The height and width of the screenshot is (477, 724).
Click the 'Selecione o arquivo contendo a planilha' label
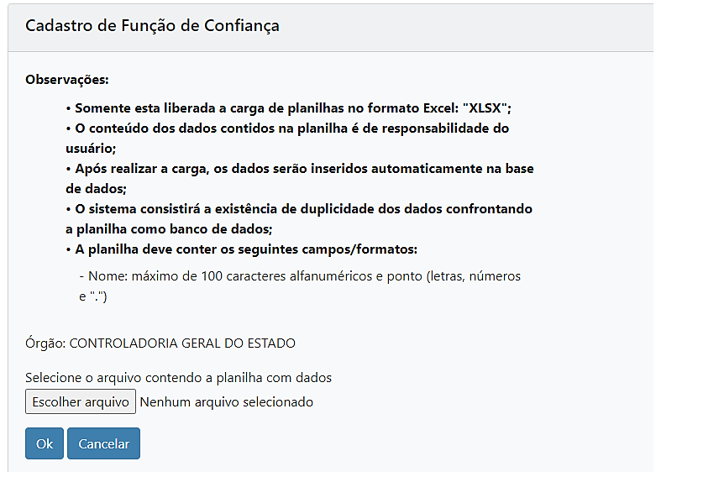tap(178, 378)
